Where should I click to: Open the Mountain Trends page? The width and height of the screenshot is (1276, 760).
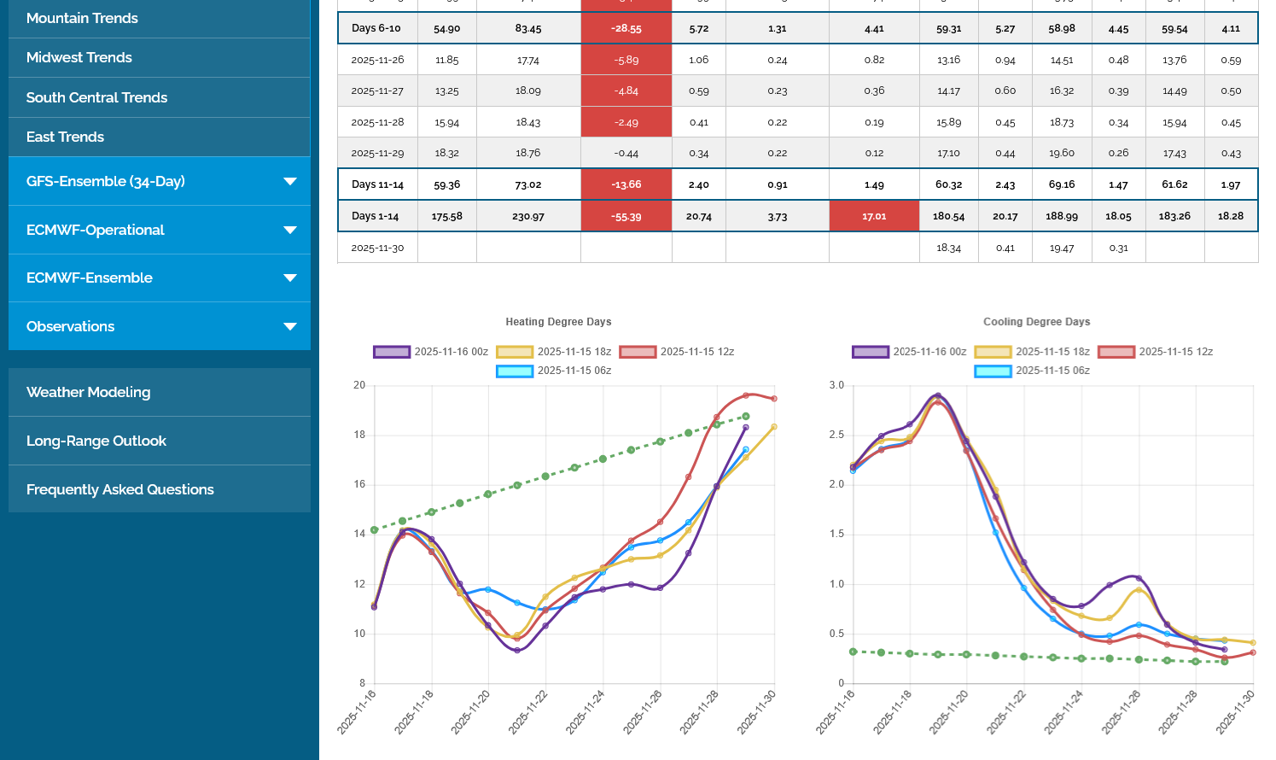click(82, 18)
